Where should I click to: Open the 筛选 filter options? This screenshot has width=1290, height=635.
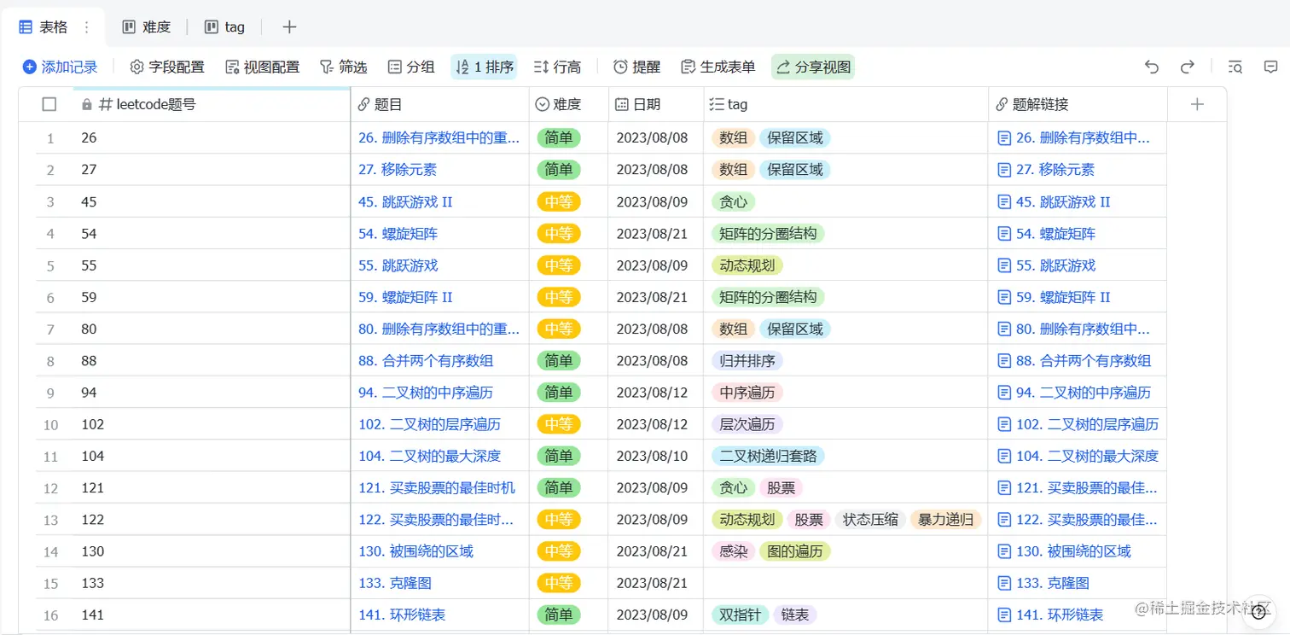pyautogui.click(x=343, y=67)
